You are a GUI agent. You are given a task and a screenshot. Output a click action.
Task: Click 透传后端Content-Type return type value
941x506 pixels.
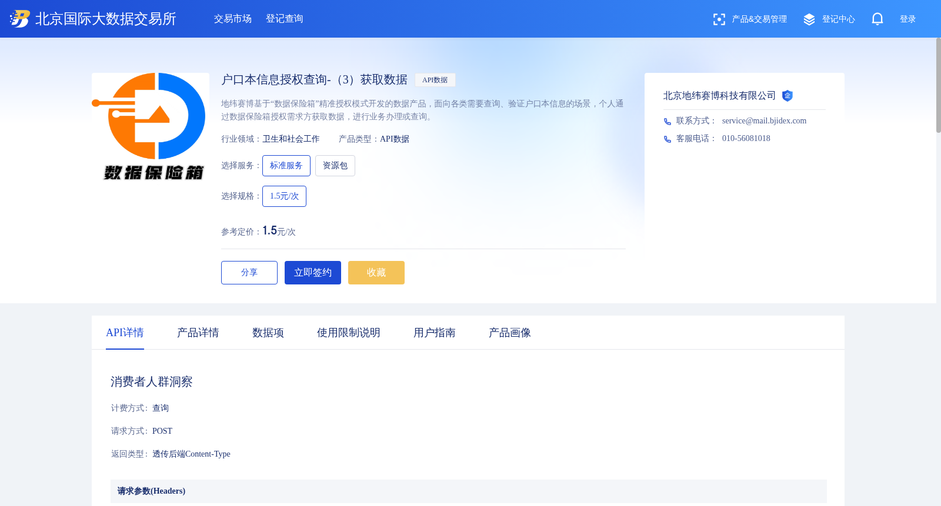pyautogui.click(x=191, y=454)
